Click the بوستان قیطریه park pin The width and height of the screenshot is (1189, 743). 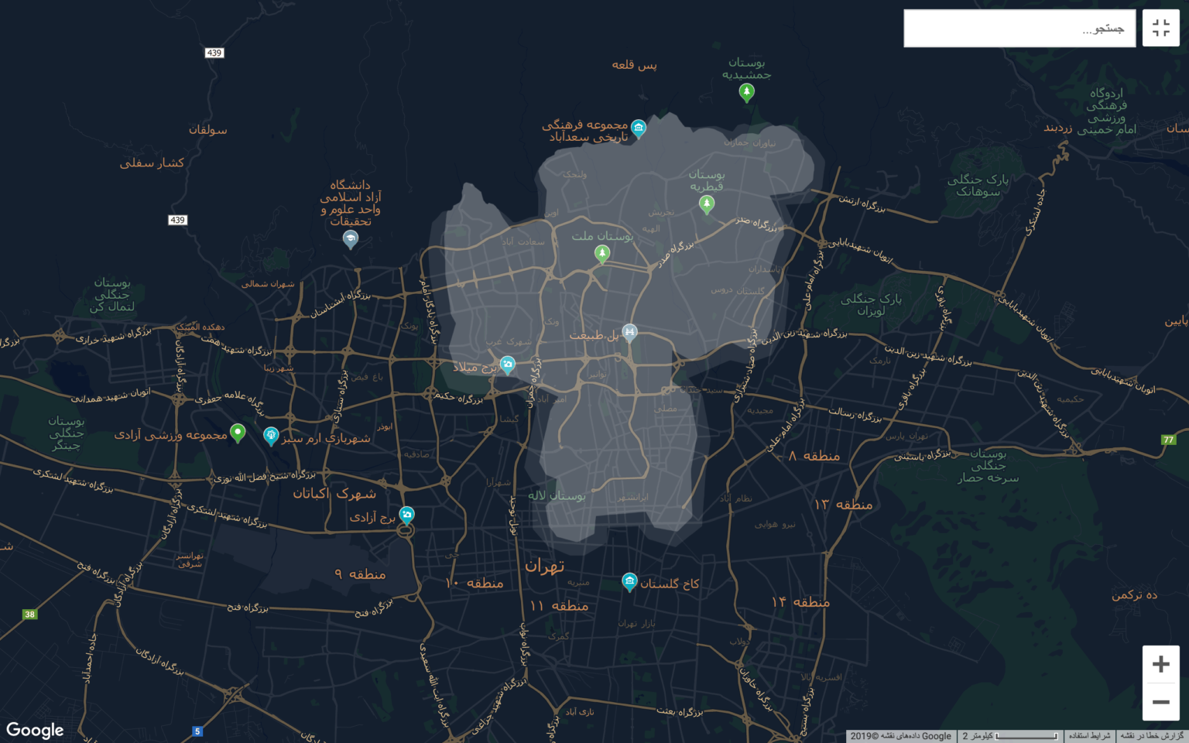706,204
